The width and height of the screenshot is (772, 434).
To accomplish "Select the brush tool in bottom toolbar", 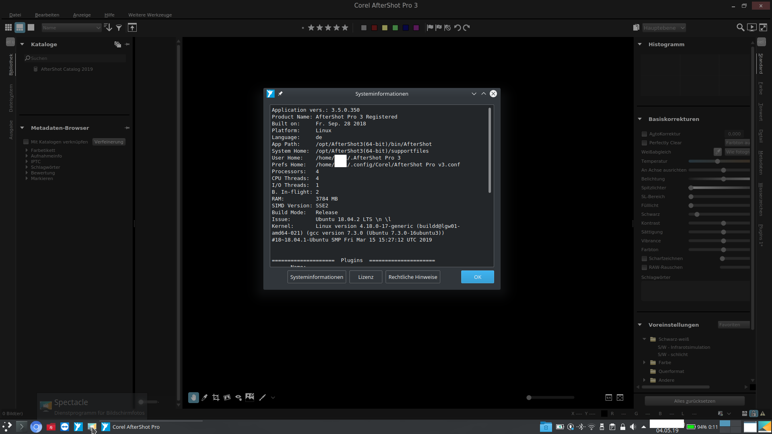I will coord(263,397).
